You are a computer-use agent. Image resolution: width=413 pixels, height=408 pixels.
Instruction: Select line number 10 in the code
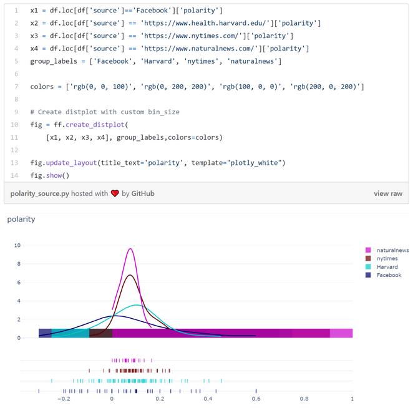click(14, 125)
